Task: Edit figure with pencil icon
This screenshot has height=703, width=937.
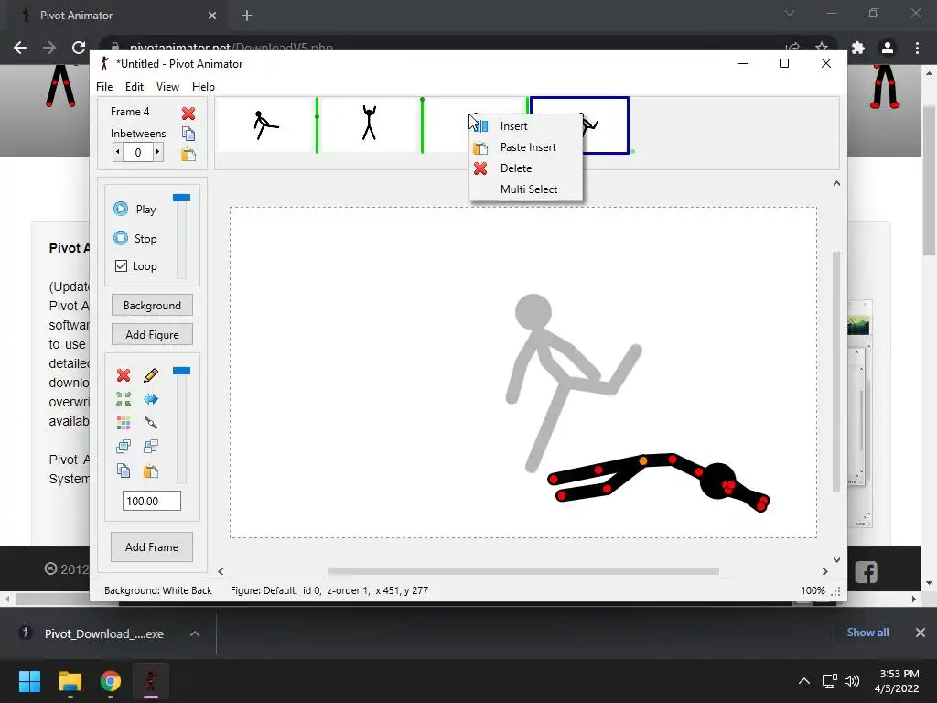Action: point(151,374)
